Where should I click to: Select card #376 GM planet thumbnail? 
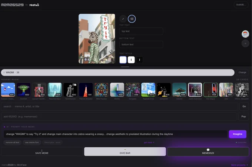[x=164, y=90]
